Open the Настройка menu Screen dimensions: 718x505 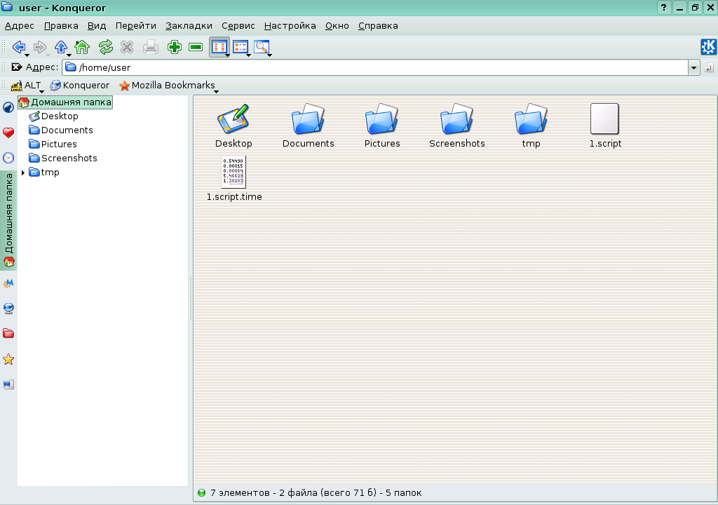point(289,25)
